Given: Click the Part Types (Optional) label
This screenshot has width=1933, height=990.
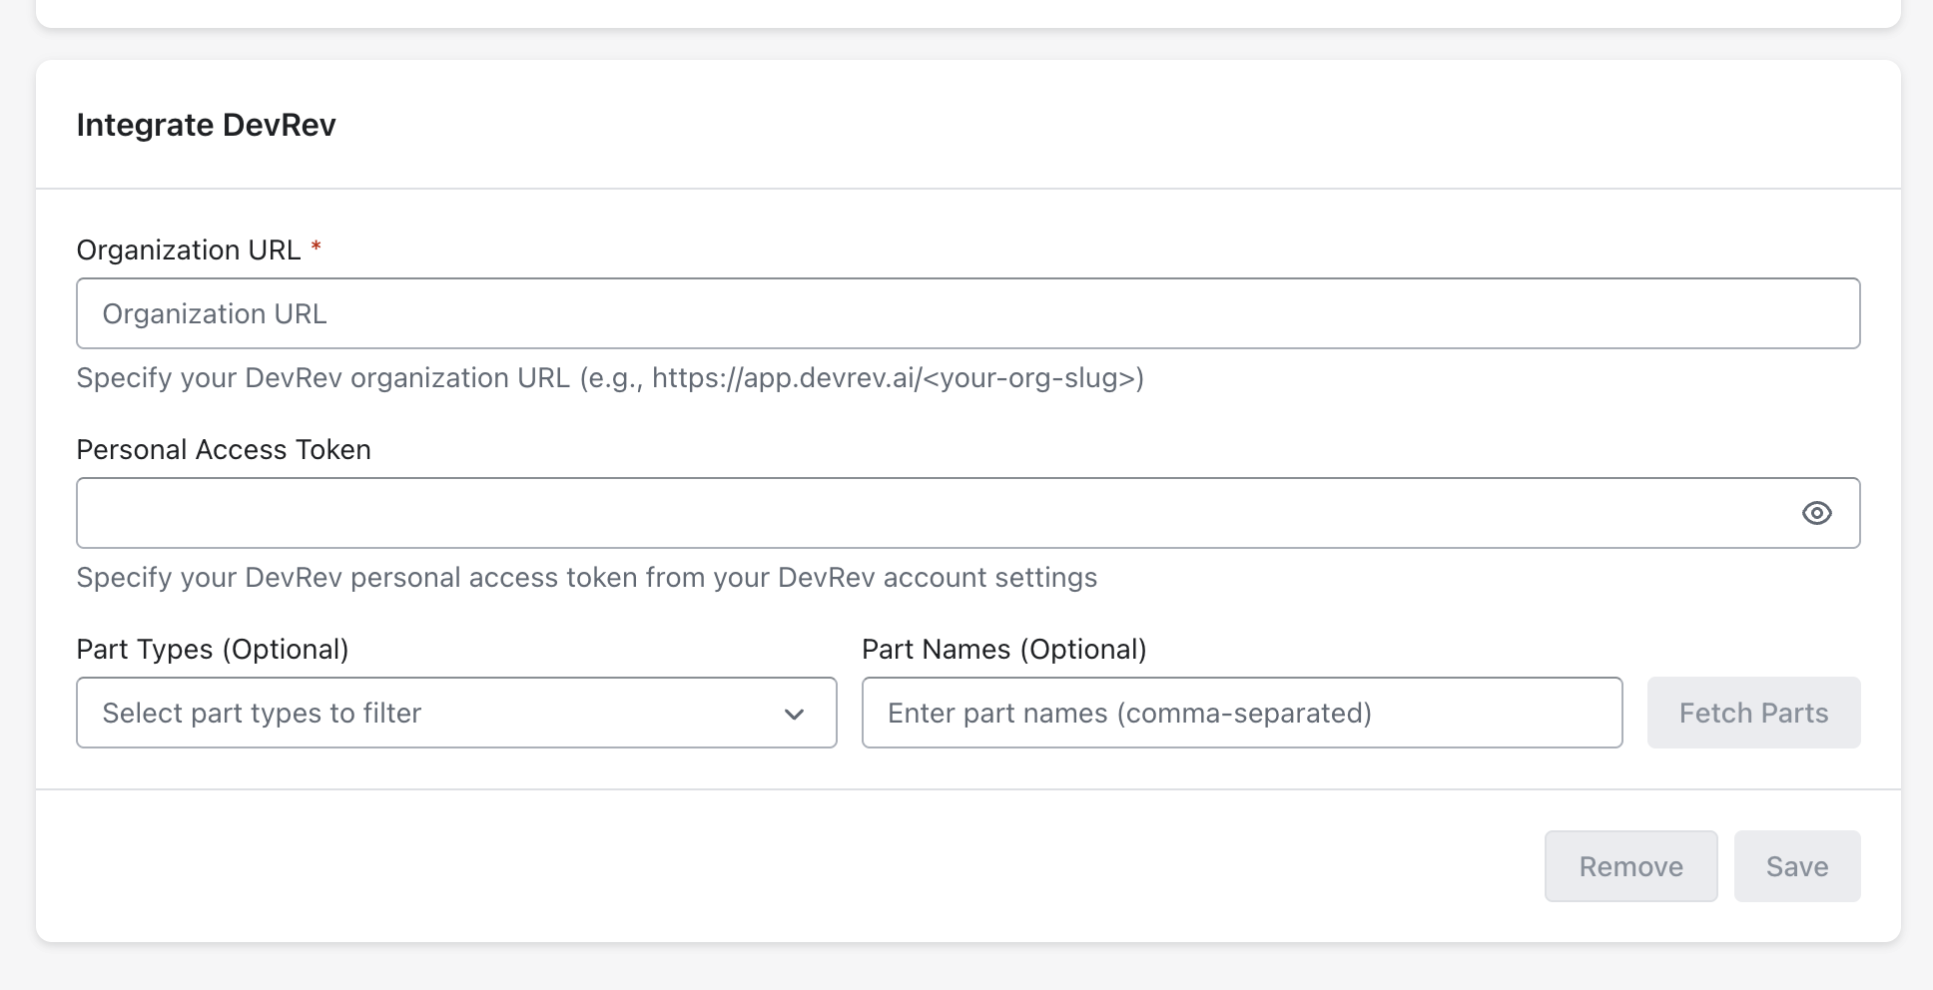Looking at the screenshot, I should pyautogui.click(x=213, y=649).
